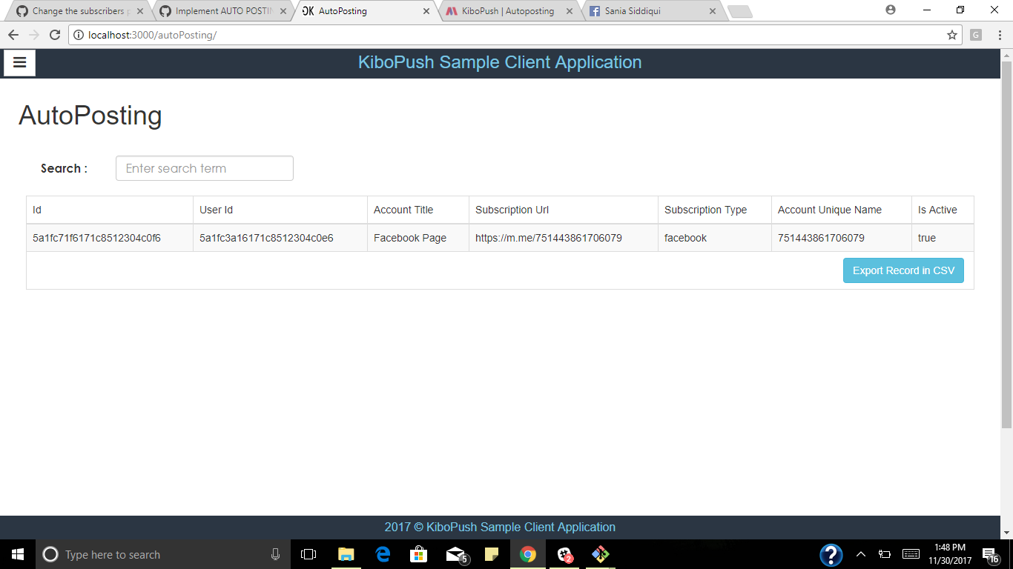Open the hamburger menu button
Screen dimensions: 1013x569
tap(19, 63)
